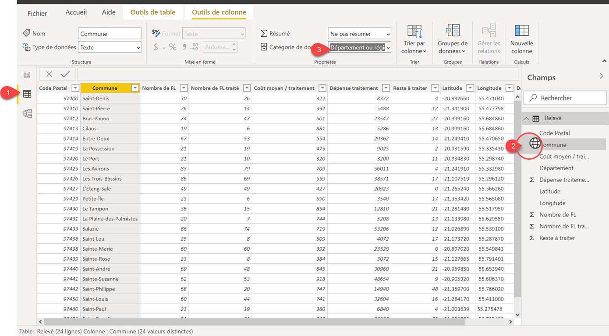
Task: Open the Nombre de FL traité filter arrow
Action: [x=247, y=88]
